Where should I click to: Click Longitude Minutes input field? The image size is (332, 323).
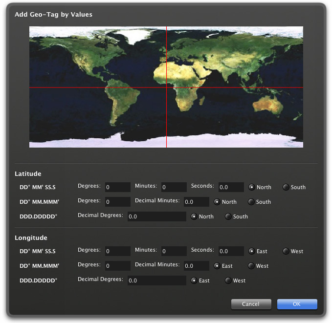pyautogui.click(x=174, y=251)
